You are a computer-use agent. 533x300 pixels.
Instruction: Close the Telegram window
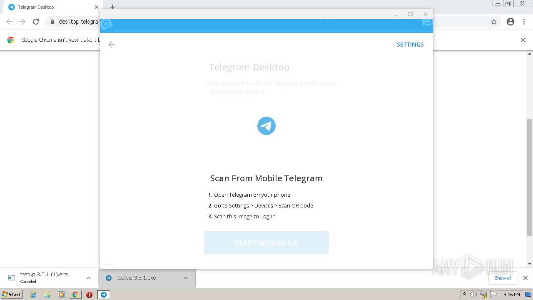pyautogui.click(x=426, y=15)
